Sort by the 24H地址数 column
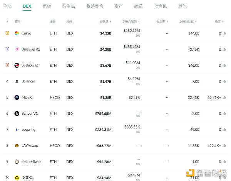Image resolution: width=231 pixels, height=181 pixels. (188, 21)
